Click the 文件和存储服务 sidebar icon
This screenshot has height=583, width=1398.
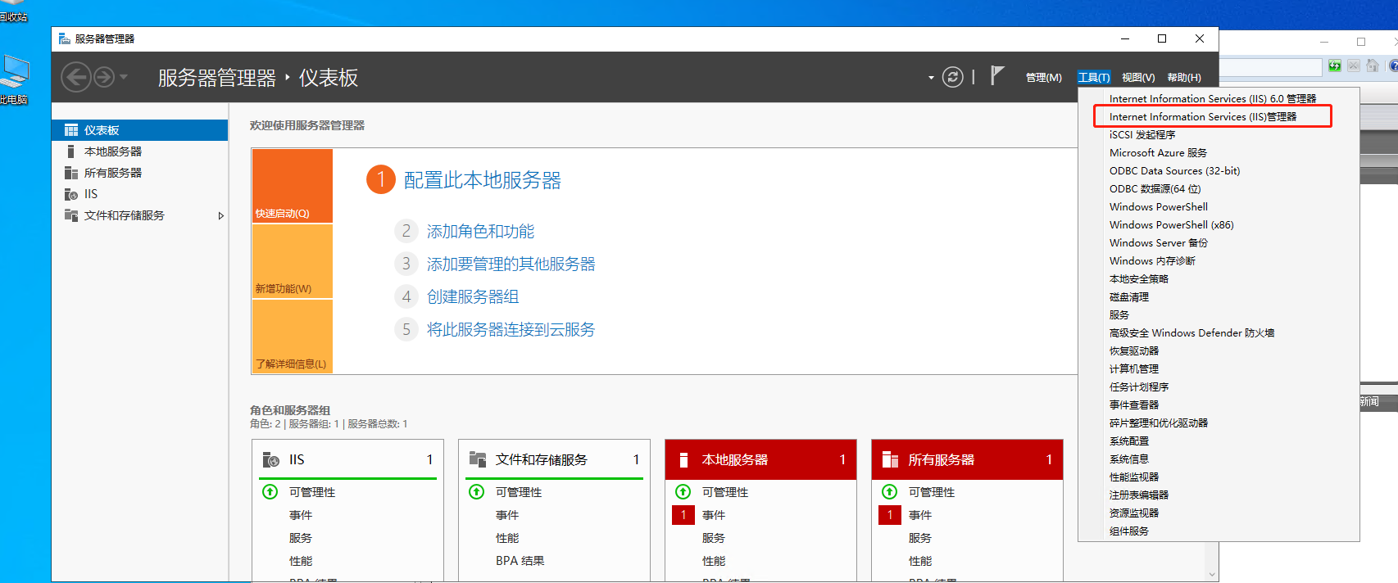[71, 215]
